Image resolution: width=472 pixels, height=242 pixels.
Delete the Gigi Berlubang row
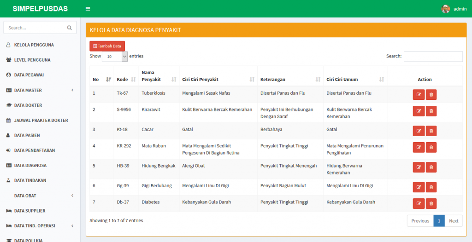431,187
